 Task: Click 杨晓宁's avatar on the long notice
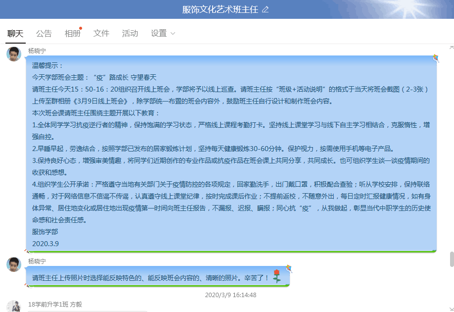pyautogui.click(x=14, y=54)
